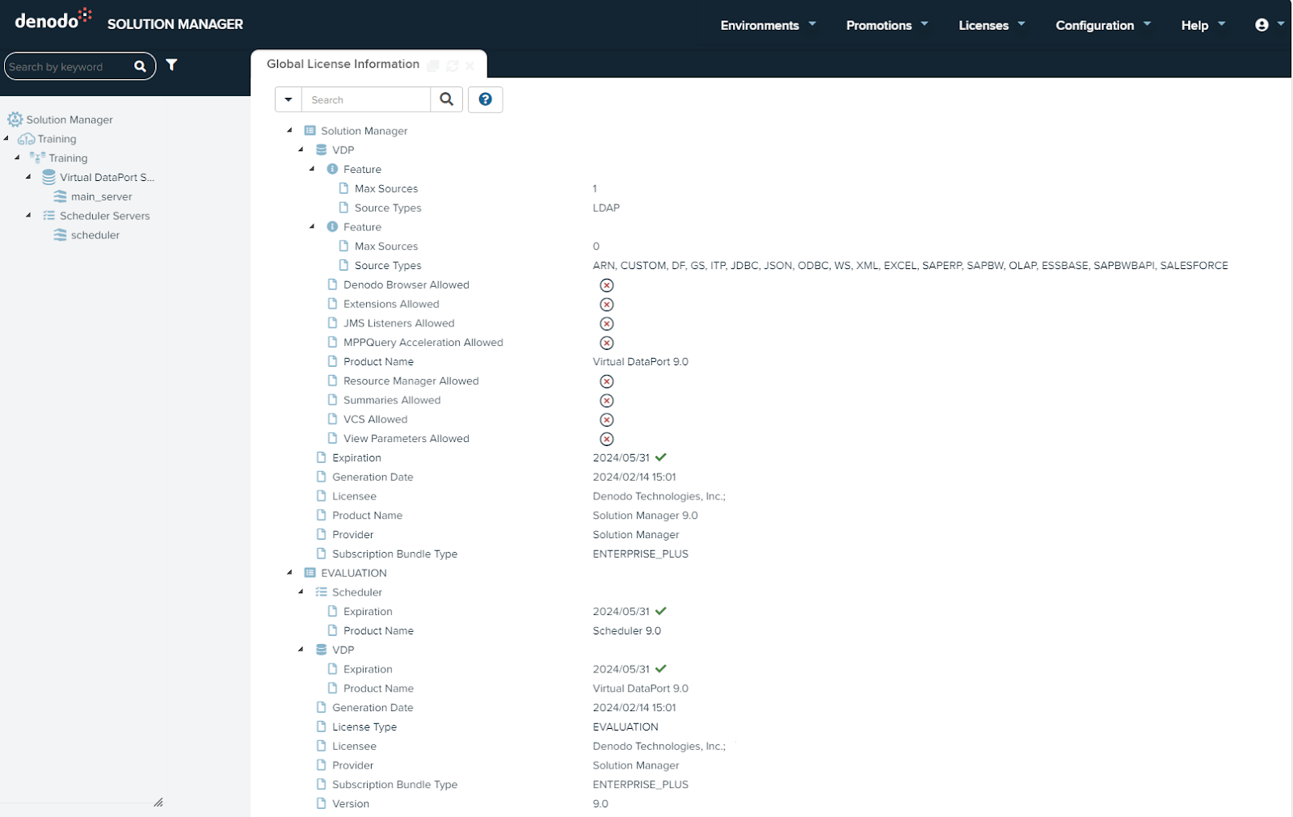Viewport: 1293px width, 817px height.
Task: Click the magnifier button next to the license Search field
Action: [447, 99]
